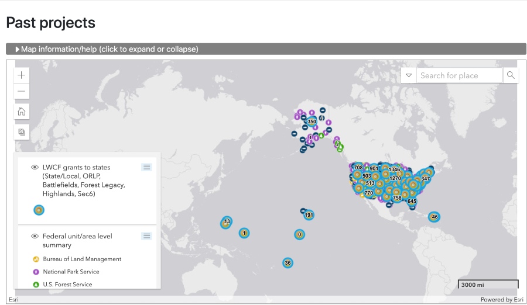Zoom out of the map

[22, 91]
